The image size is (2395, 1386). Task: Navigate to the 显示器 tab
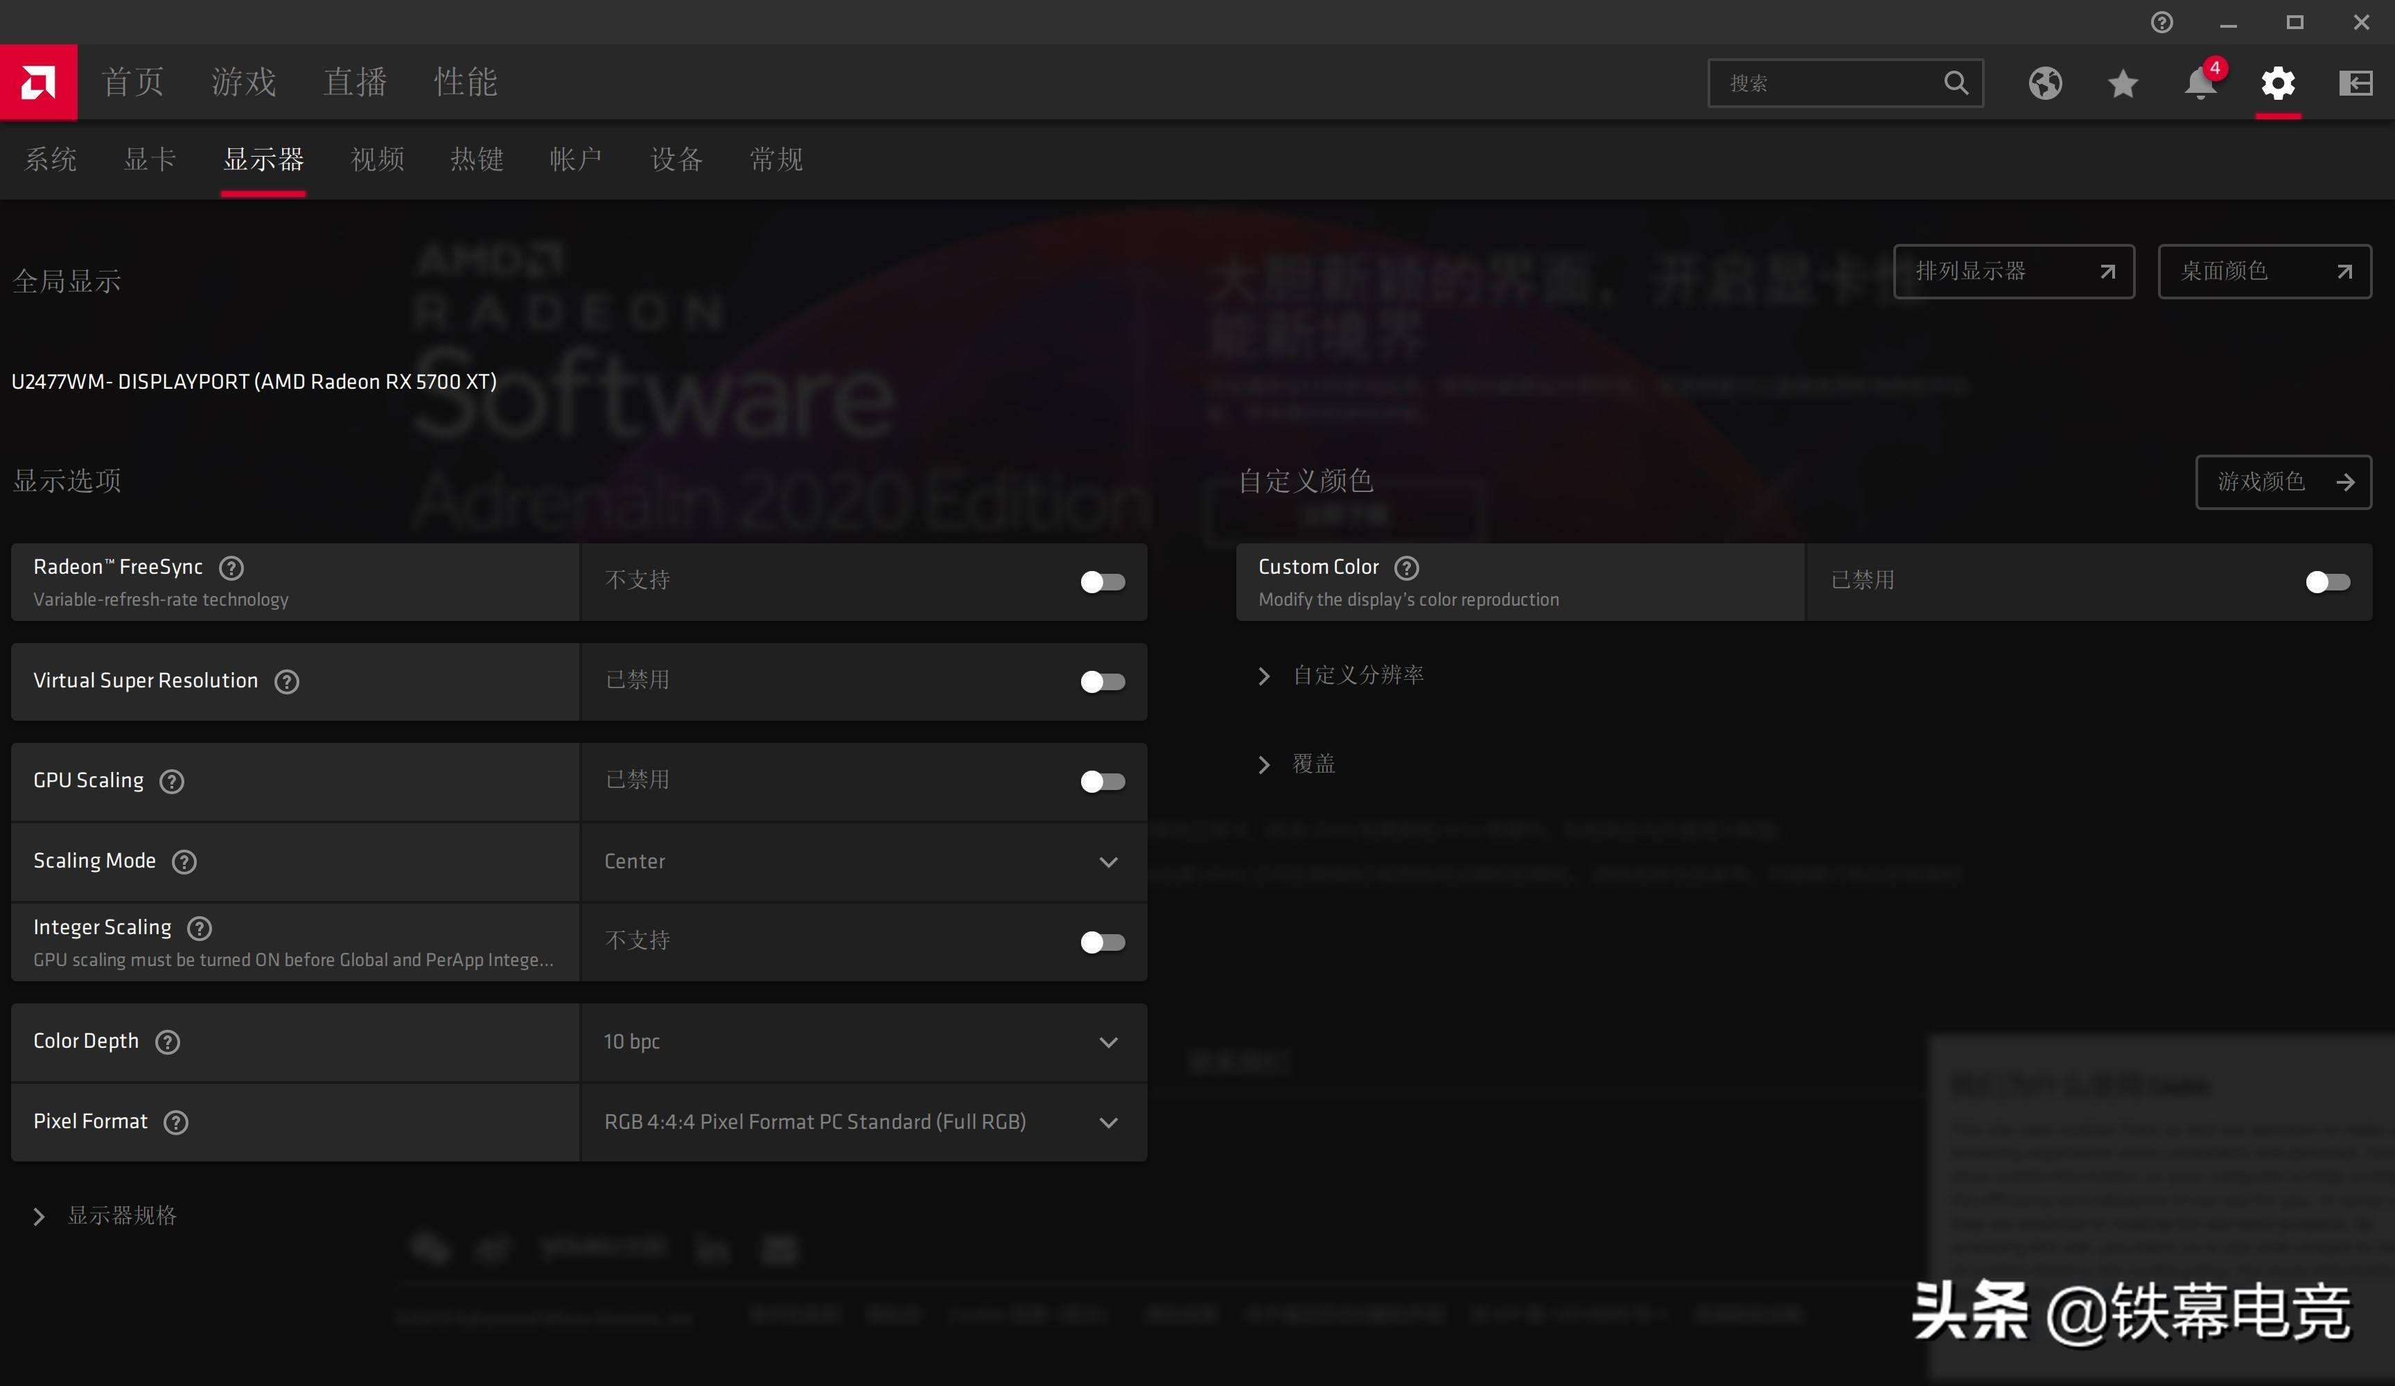[264, 159]
